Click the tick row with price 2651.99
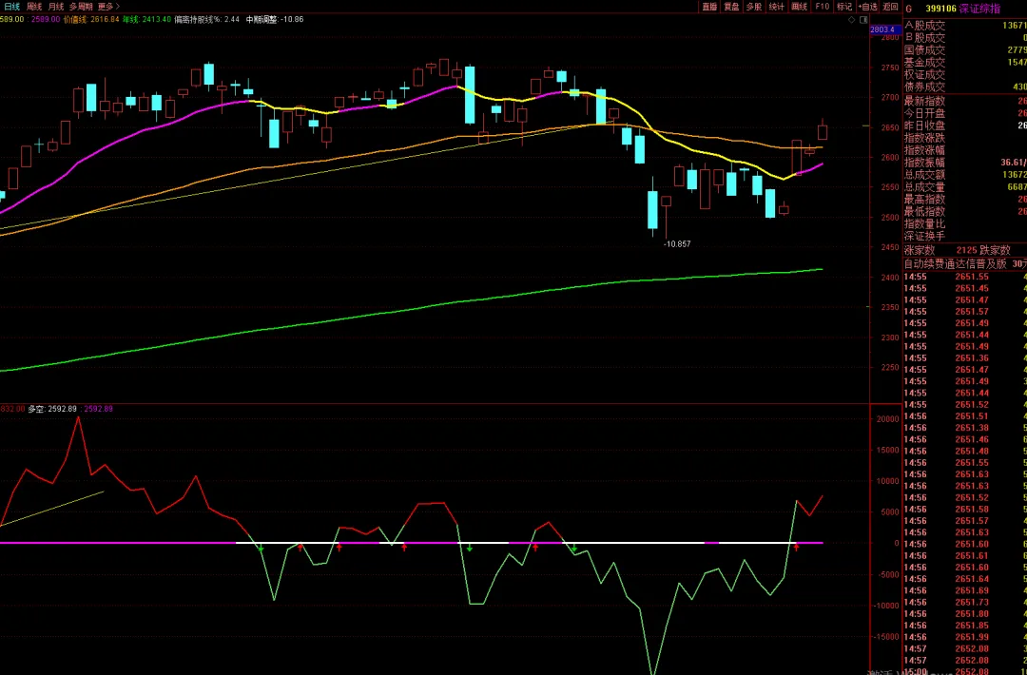Image resolution: width=1027 pixels, height=675 pixels. point(965,637)
